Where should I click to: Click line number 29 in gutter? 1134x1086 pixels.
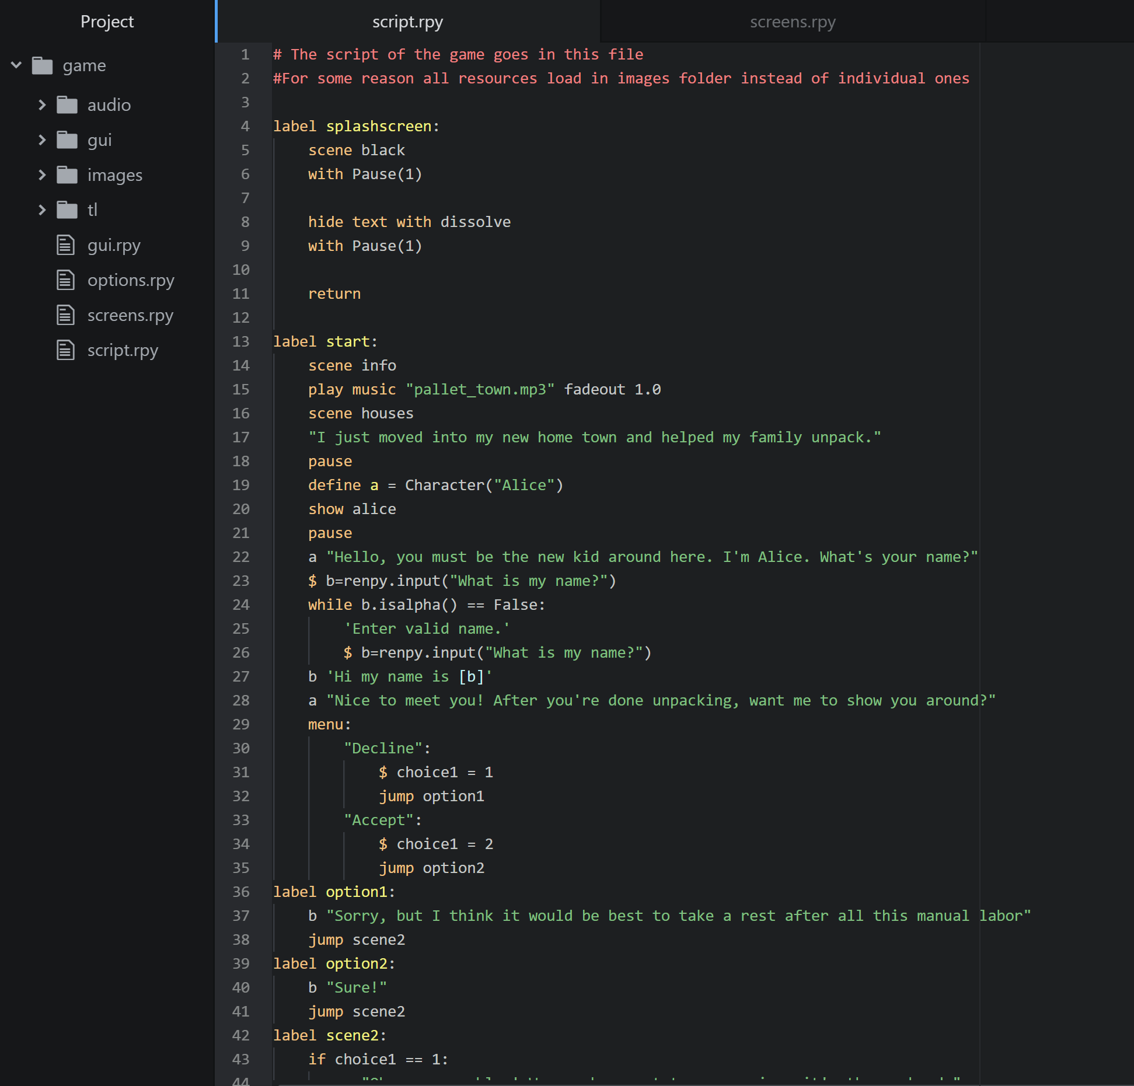[241, 724]
